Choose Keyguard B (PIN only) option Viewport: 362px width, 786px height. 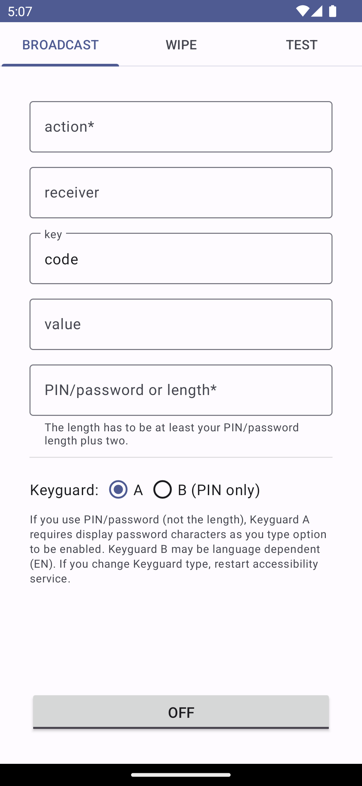coord(163,489)
